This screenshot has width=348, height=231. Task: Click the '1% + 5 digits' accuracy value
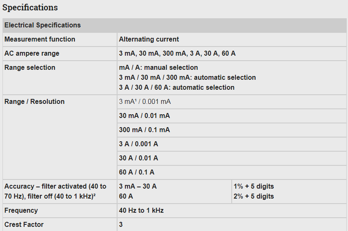[x=254, y=186]
